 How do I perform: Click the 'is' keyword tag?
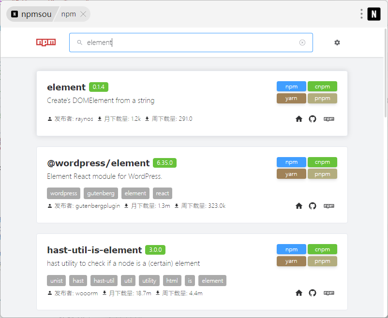[190, 281]
